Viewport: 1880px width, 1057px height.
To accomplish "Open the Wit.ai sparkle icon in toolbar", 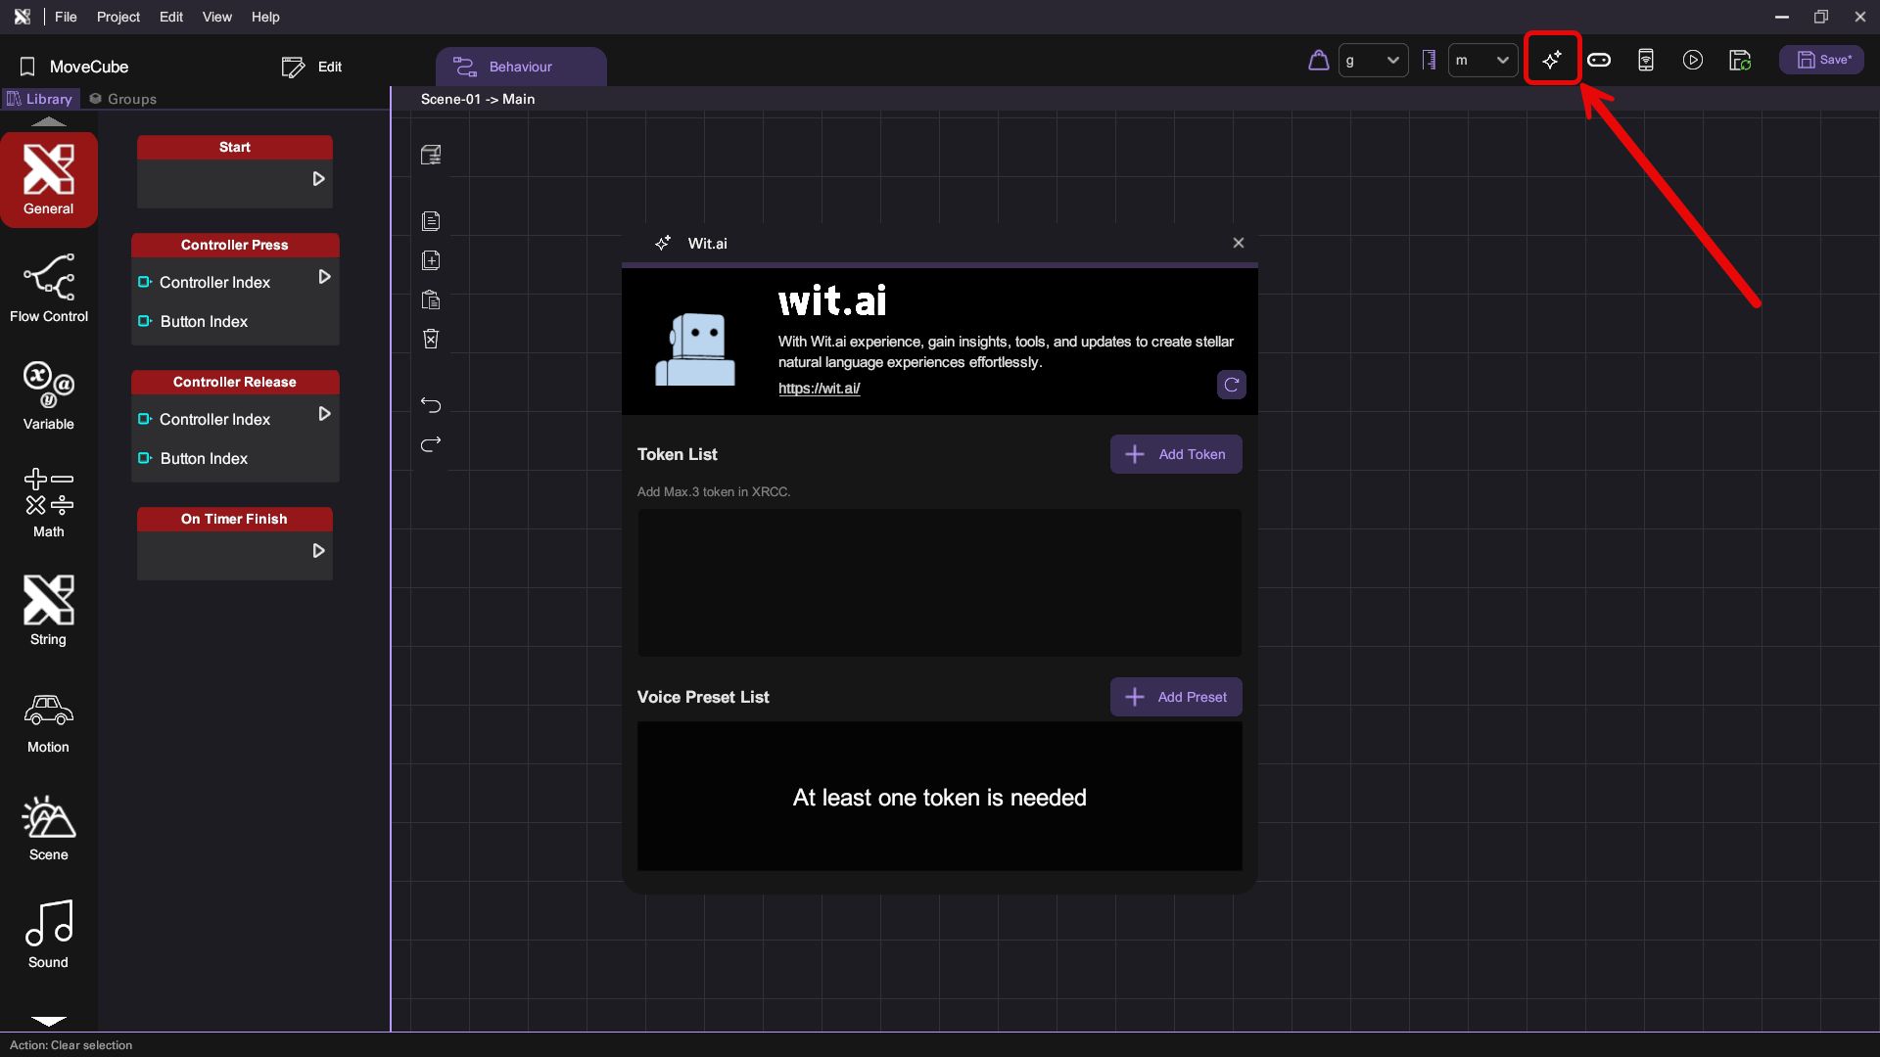I will tap(1552, 60).
